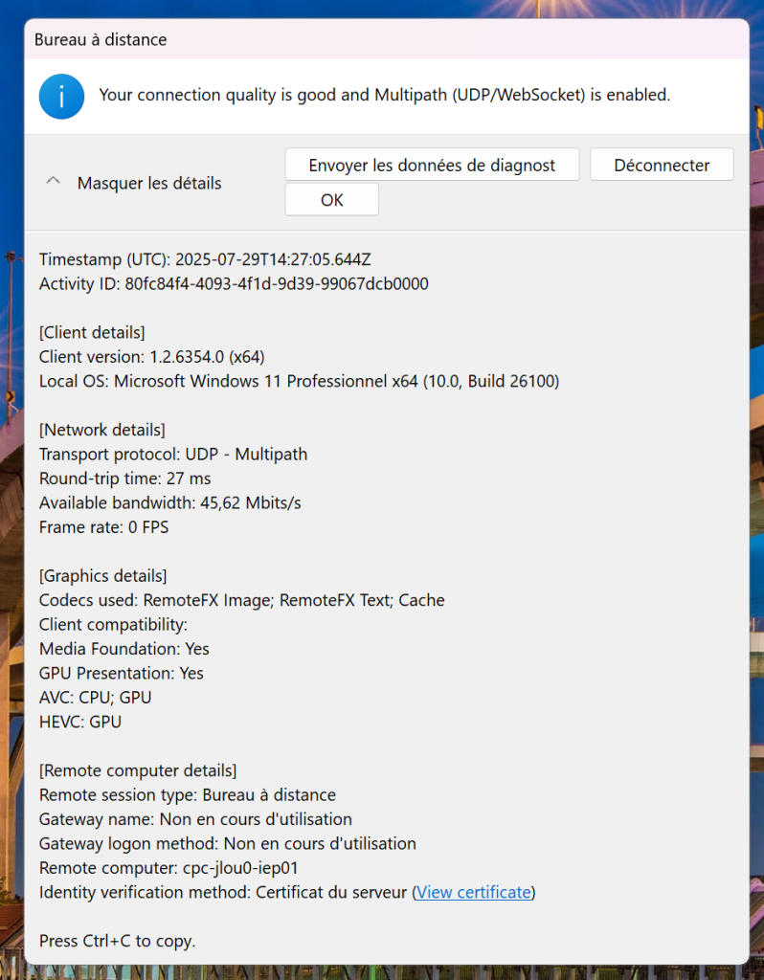Click the Round-trip time 27 ms line
Viewport: 764px width, 980px height.
[x=125, y=479]
